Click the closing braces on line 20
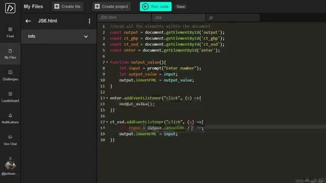This screenshot has width=326, height=183. [112, 140]
